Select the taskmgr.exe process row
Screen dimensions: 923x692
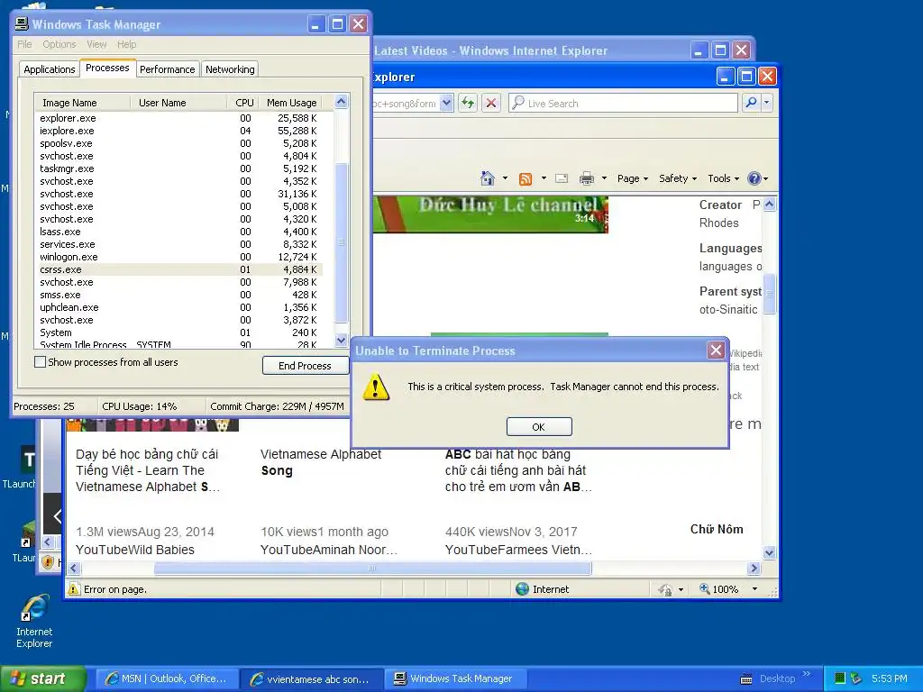click(x=178, y=168)
